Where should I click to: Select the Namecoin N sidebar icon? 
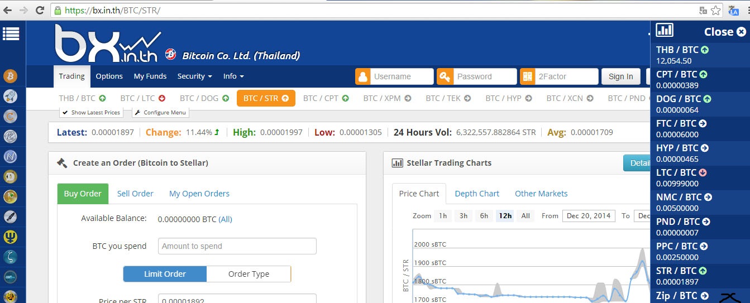[11, 156]
